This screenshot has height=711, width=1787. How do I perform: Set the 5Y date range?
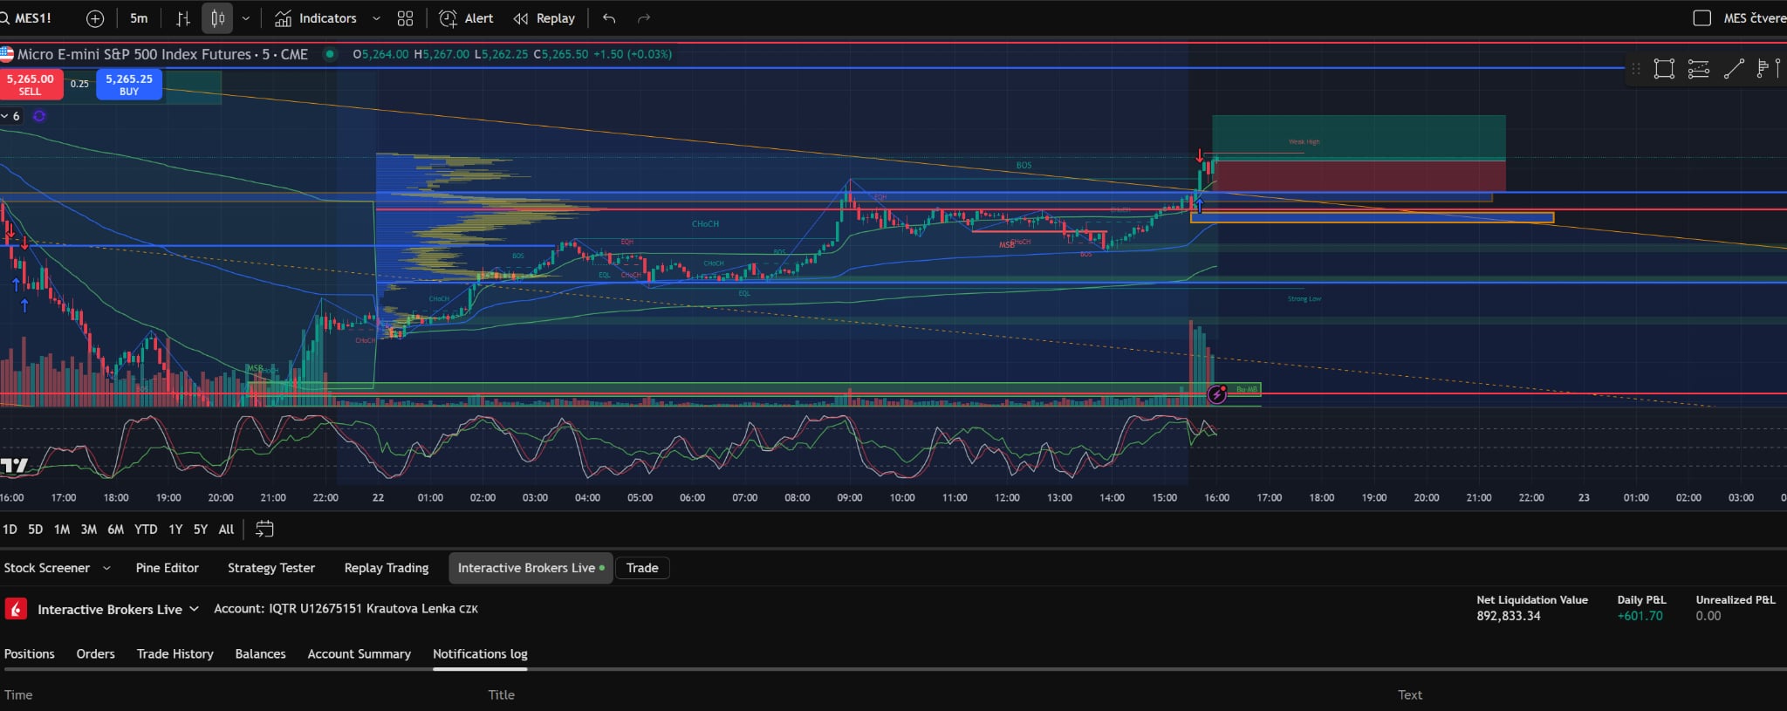tap(201, 530)
